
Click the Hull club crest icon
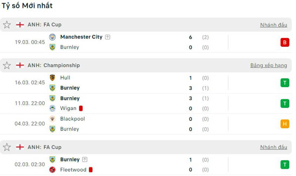[x=53, y=78]
